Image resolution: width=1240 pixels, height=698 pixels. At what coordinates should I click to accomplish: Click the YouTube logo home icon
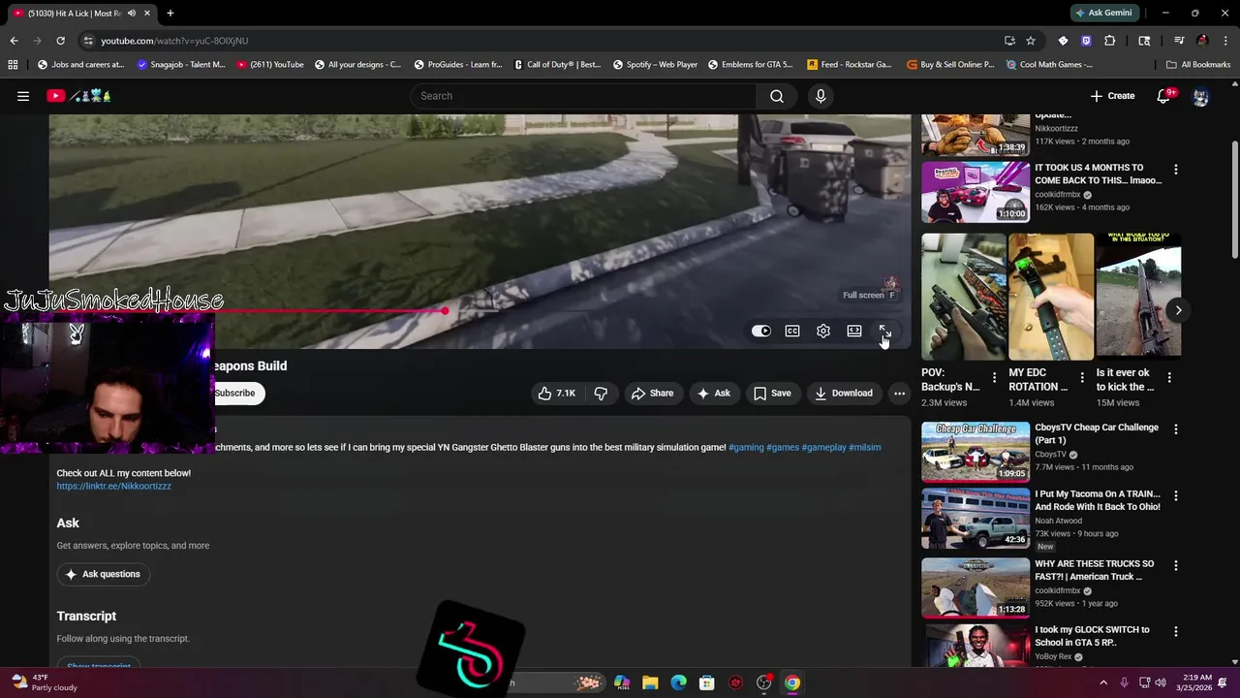[x=56, y=96]
